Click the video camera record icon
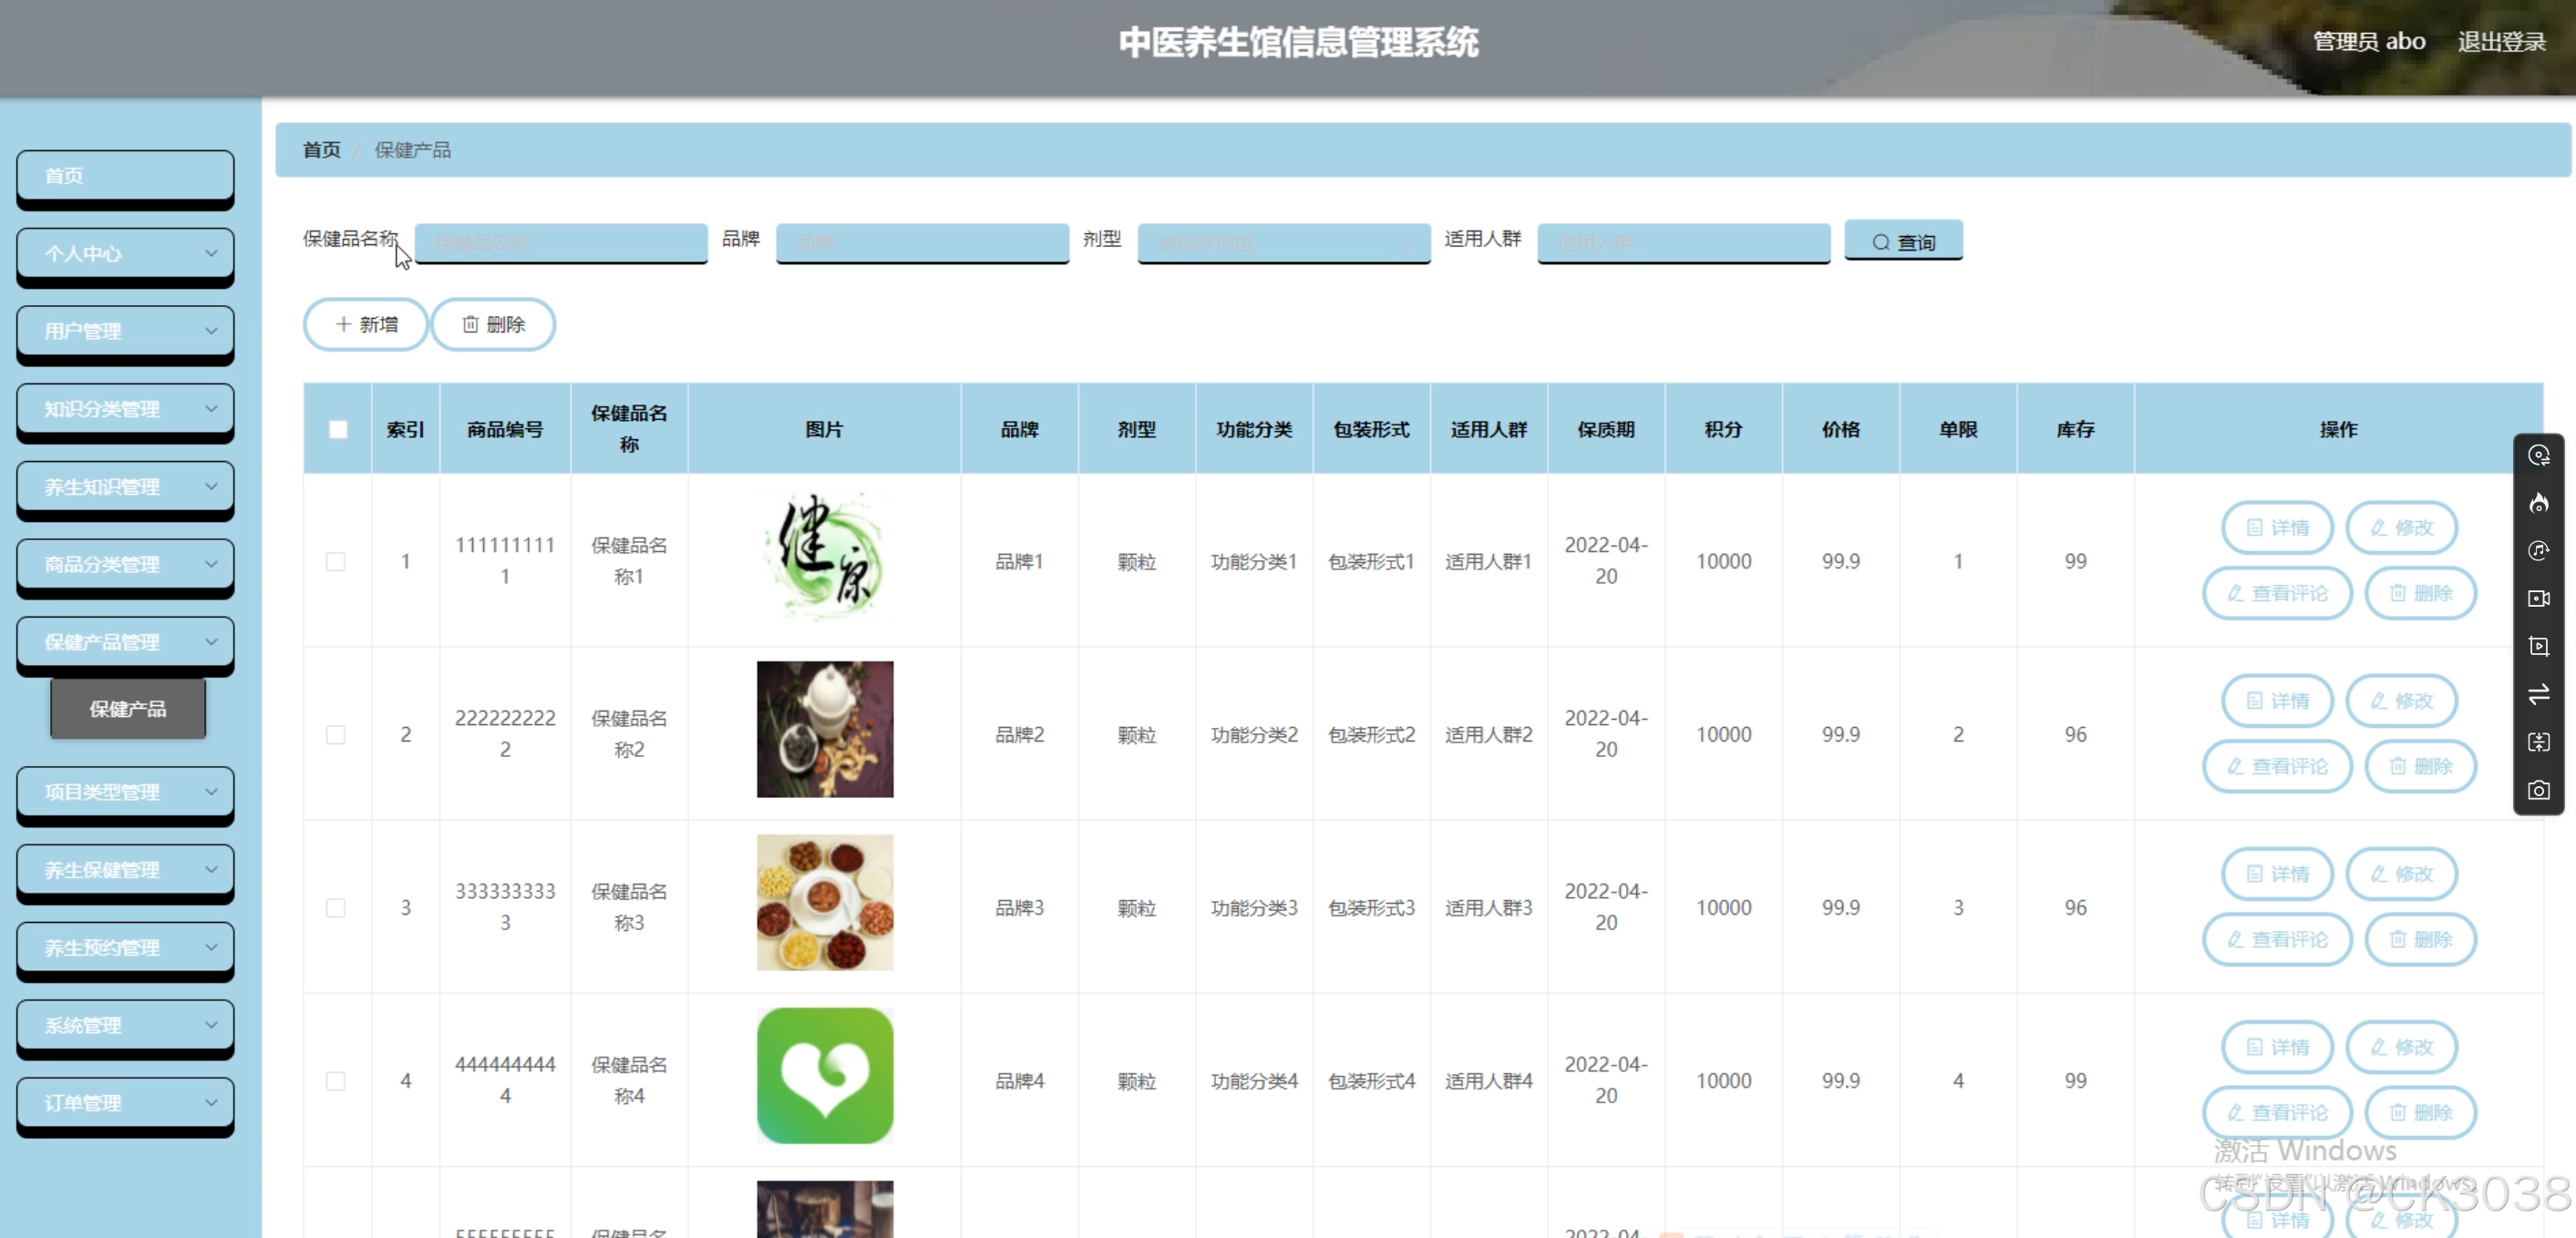 (2538, 599)
